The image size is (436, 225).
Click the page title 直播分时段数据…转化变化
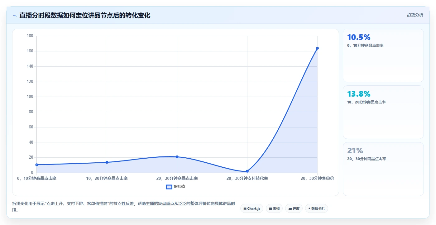click(85, 15)
